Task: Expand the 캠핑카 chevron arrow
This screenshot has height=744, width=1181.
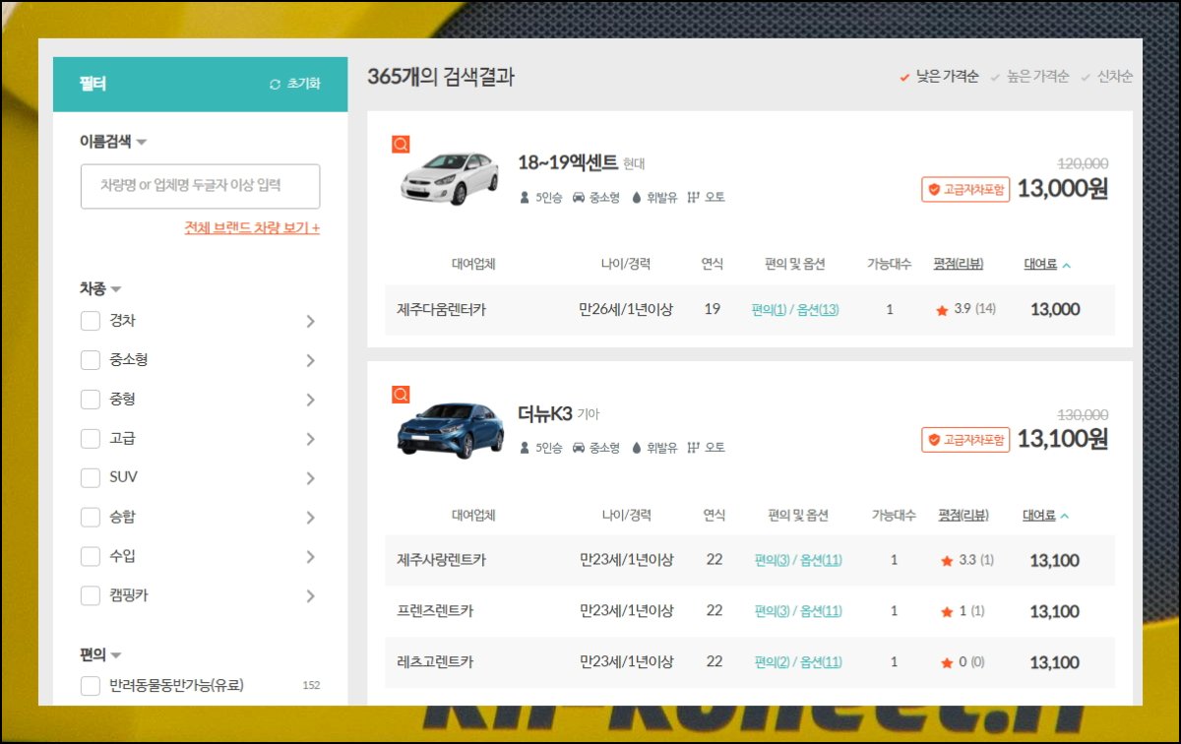Action: 310,596
